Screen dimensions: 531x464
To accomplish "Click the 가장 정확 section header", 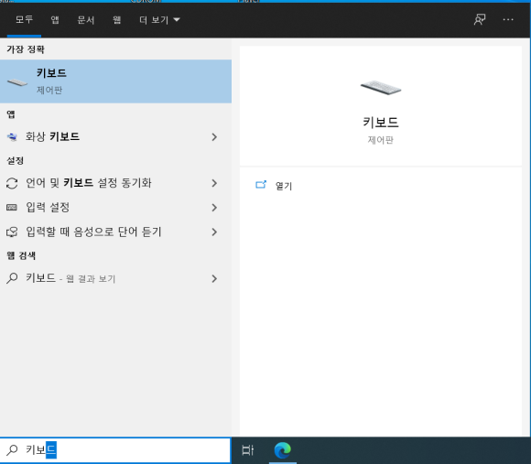I will pyautogui.click(x=26, y=49).
